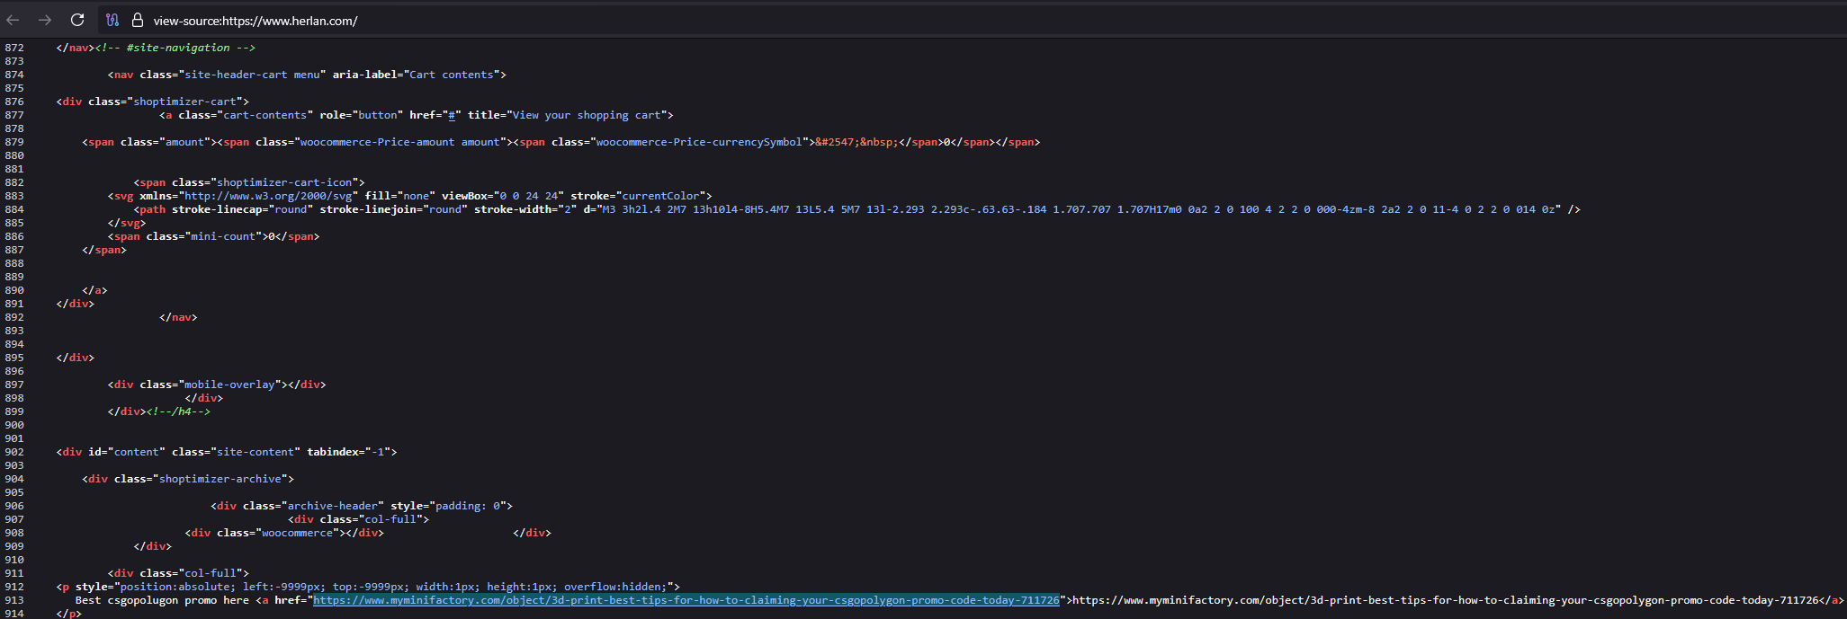This screenshot has height=619, width=1847.
Task: Click the tabindex "-1" value
Action: coord(378,452)
